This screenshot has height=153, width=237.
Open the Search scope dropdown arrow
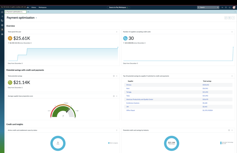pyautogui.click(x=218, y=7)
